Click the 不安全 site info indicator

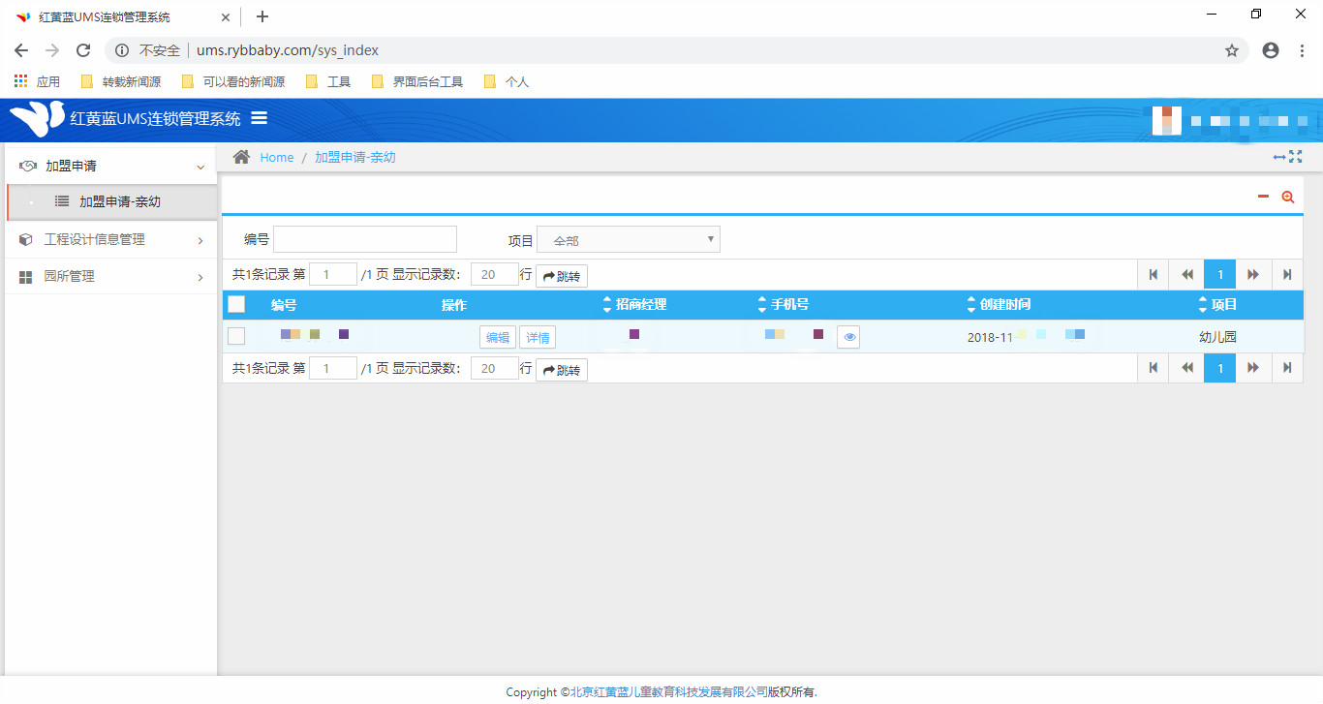[148, 50]
